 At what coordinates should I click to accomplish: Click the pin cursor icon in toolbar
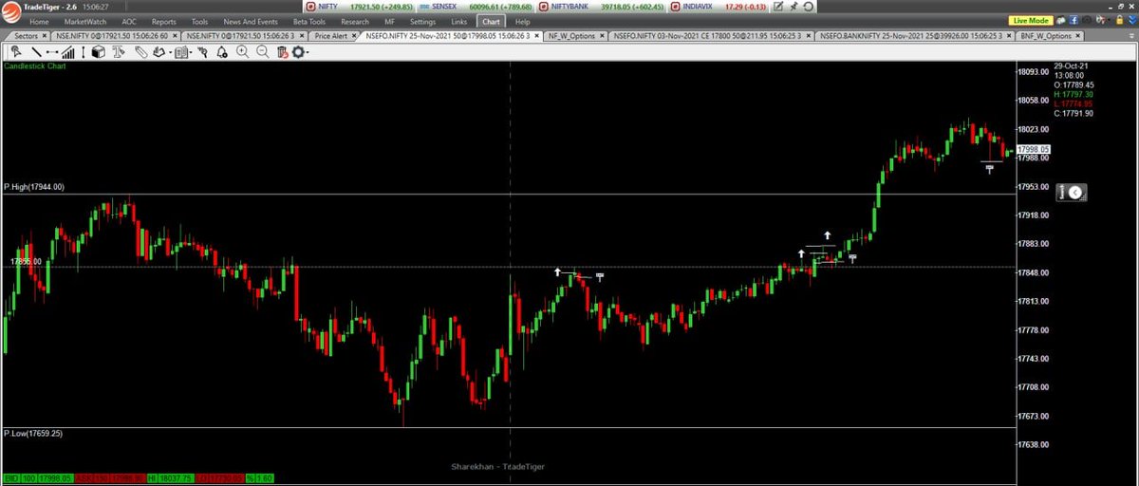(203, 52)
